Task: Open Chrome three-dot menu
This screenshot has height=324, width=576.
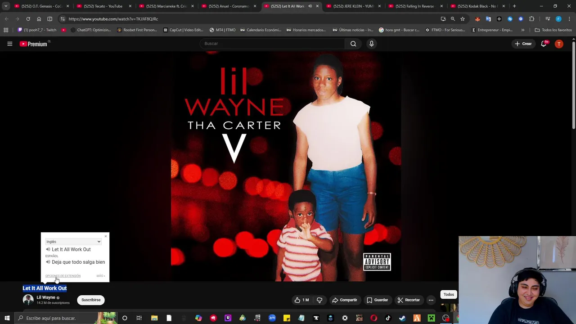Action: [568, 19]
